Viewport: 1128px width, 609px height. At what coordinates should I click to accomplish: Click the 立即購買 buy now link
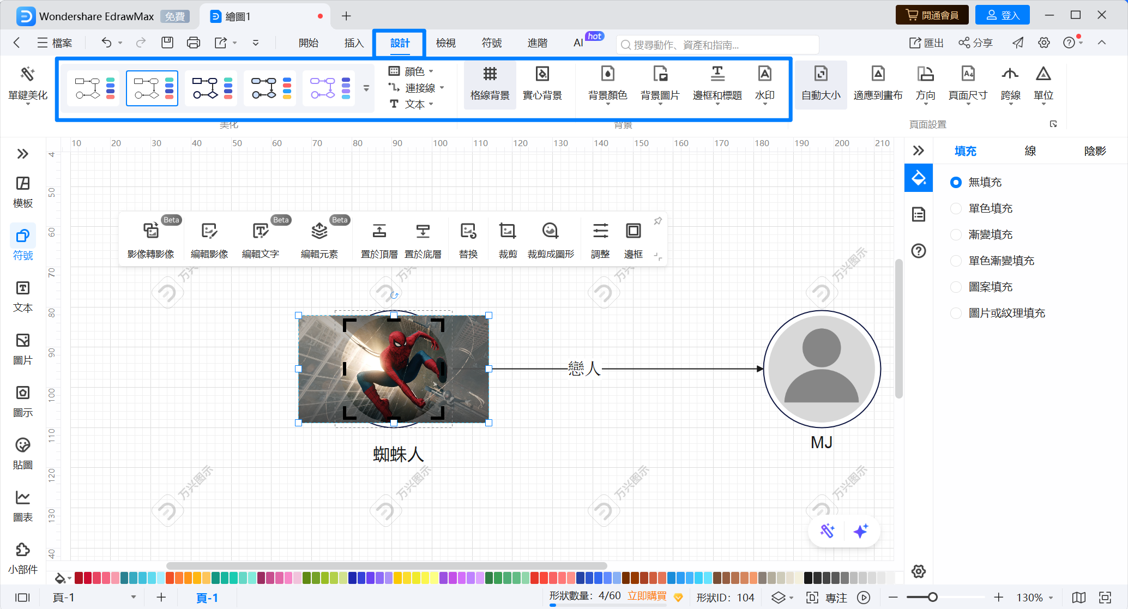647,596
